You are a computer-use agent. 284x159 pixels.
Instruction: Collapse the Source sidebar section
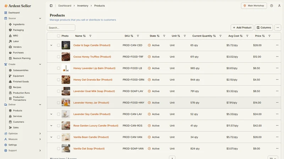pyautogui.click(x=40, y=18)
